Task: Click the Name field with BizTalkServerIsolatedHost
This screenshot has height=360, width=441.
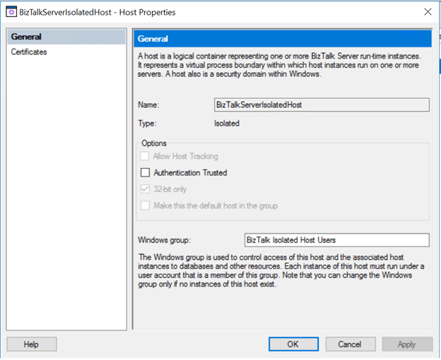Action: tap(321, 104)
